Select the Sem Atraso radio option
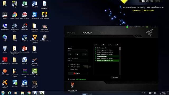 click(x=69, y=69)
